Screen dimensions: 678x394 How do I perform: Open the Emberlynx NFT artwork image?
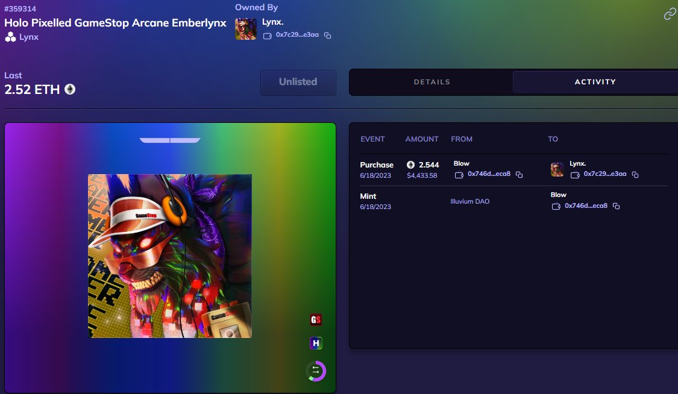point(170,256)
